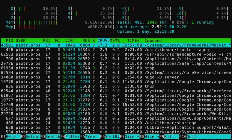Click the CPU 0 usage meter
This screenshot has height=140, width=232.
(x=34, y=9)
